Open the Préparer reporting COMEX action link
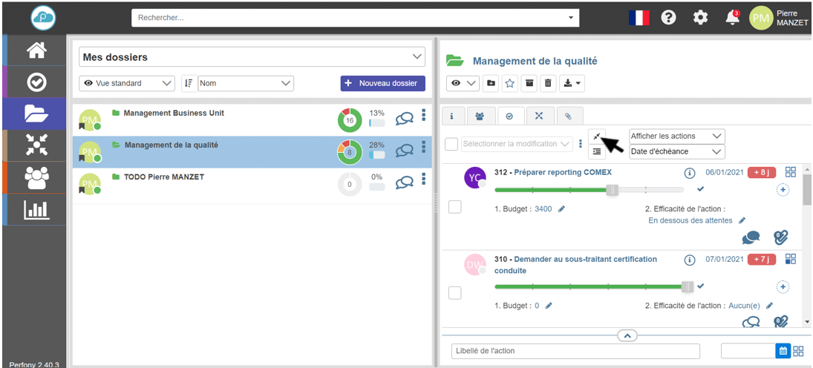Screen dimensions: 813x368 point(563,173)
